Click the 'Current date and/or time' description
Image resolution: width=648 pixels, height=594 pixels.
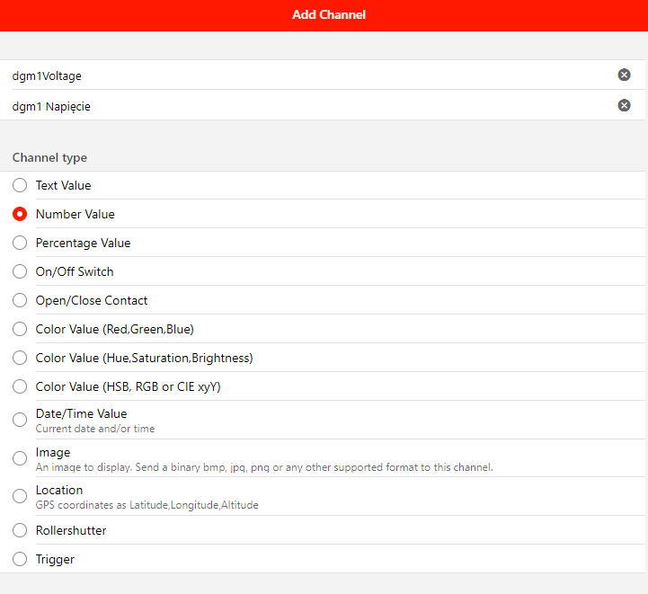(95, 429)
